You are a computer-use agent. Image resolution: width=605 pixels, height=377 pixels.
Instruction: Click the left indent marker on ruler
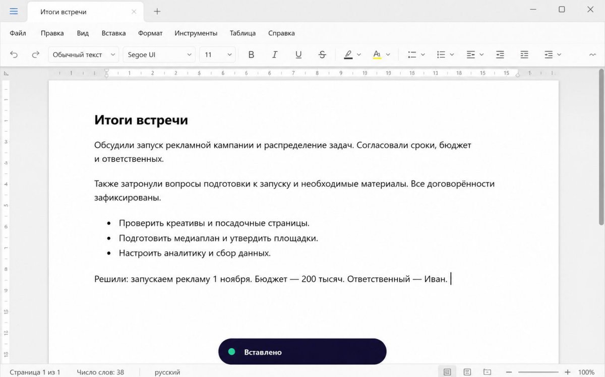pos(106,74)
